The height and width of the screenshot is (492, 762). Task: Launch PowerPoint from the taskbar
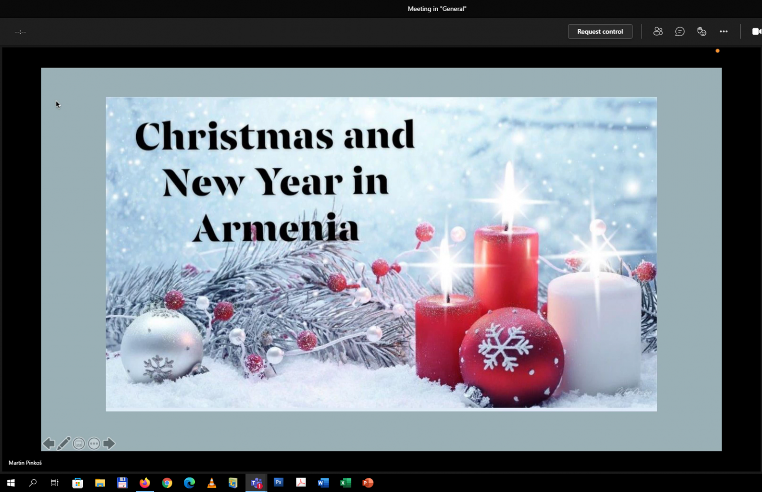pyautogui.click(x=368, y=482)
